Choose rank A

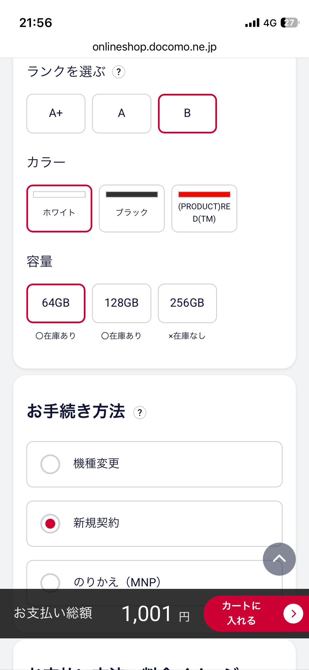pos(122,113)
